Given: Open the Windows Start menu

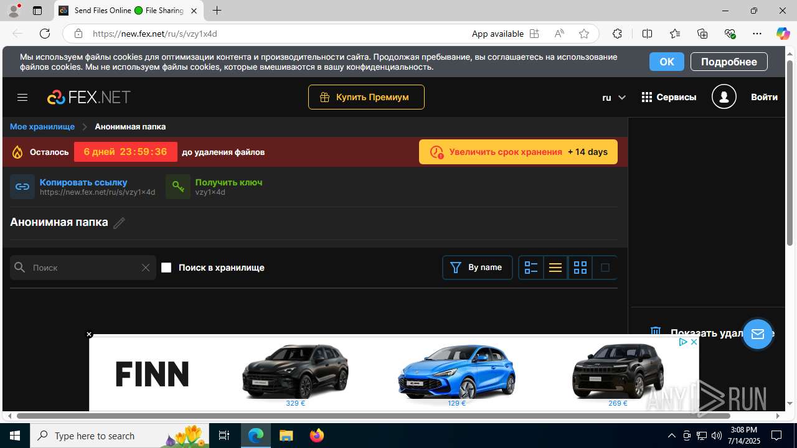Looking at the screenshot, I should tap(15, 436).
